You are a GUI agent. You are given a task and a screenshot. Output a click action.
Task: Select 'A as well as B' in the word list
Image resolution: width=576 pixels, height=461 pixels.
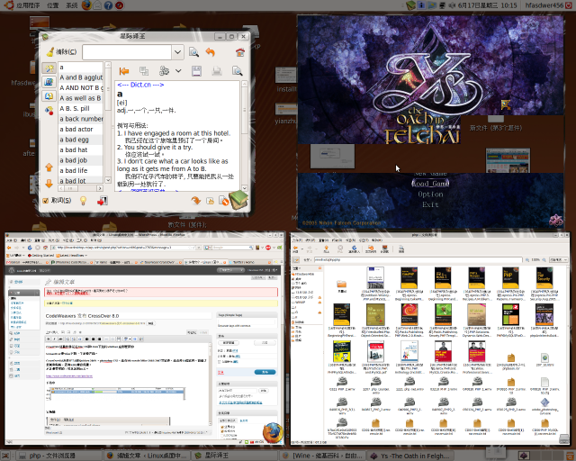click(x=80, y=98)
